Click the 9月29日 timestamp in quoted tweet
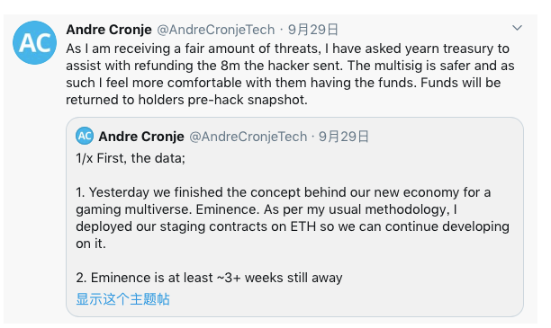 [x=344, y=137]
